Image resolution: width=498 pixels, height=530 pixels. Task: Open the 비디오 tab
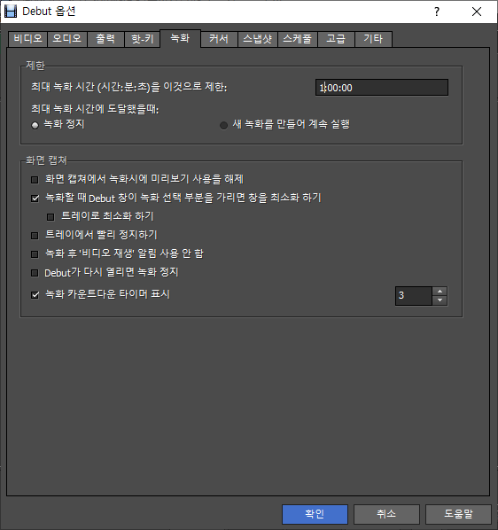[27, 39]
